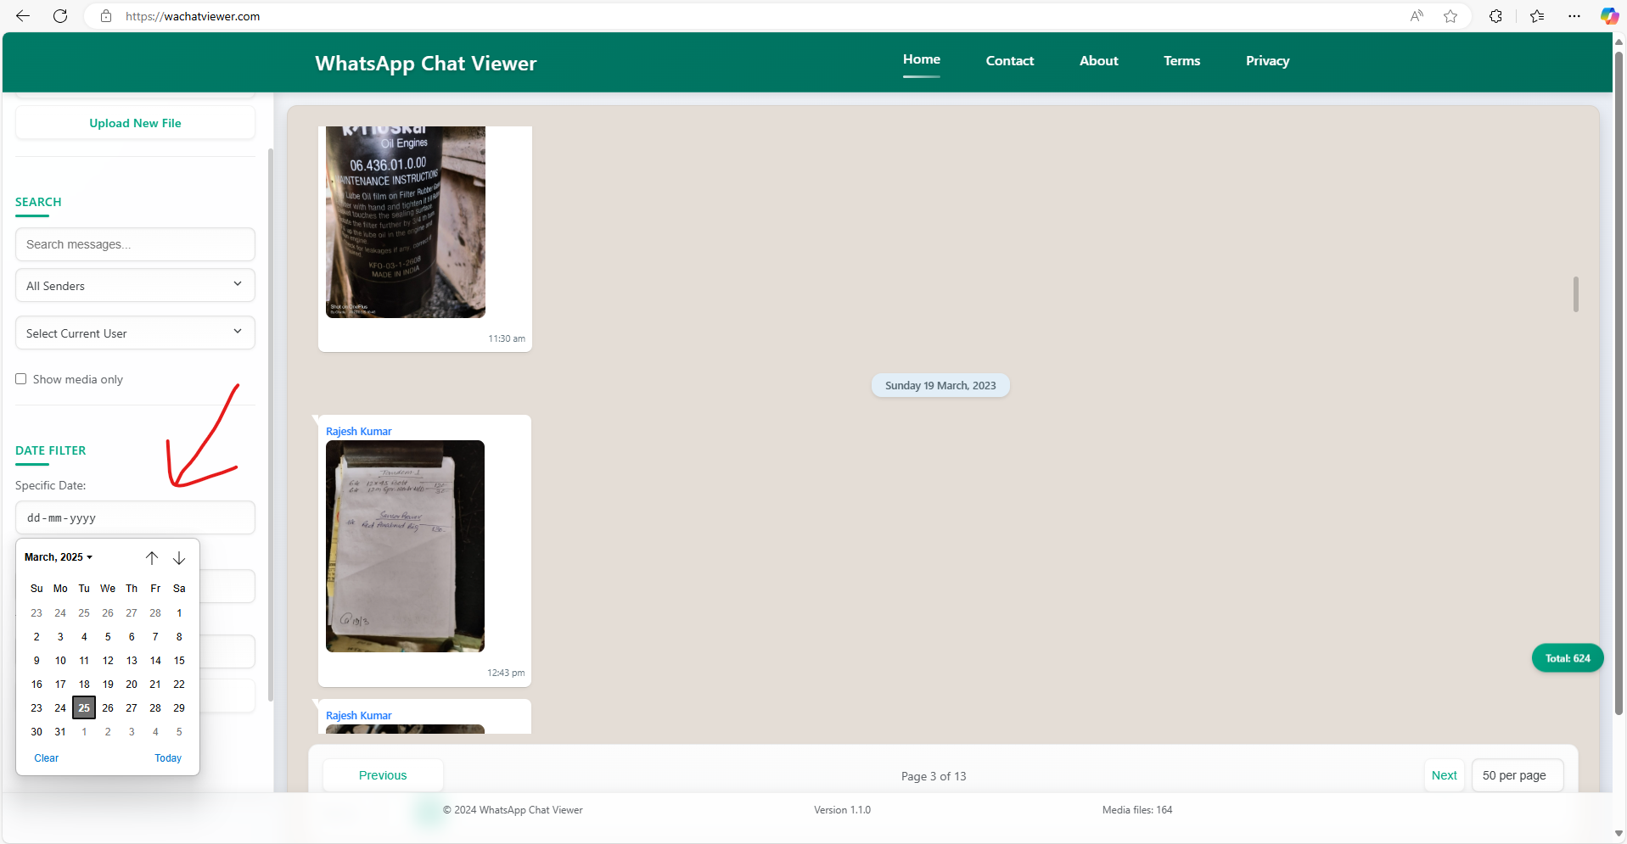This screenshot has height=844, width=1627.
Task: Click the Upload New File button
Action: (x=134, y=122)
